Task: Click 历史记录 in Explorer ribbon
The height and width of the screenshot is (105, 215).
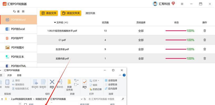Action: tap(96, 89)
